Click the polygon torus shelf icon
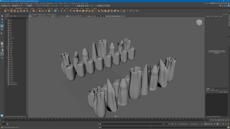This screenshot has height=129, width=230. [x=21, y=11]
